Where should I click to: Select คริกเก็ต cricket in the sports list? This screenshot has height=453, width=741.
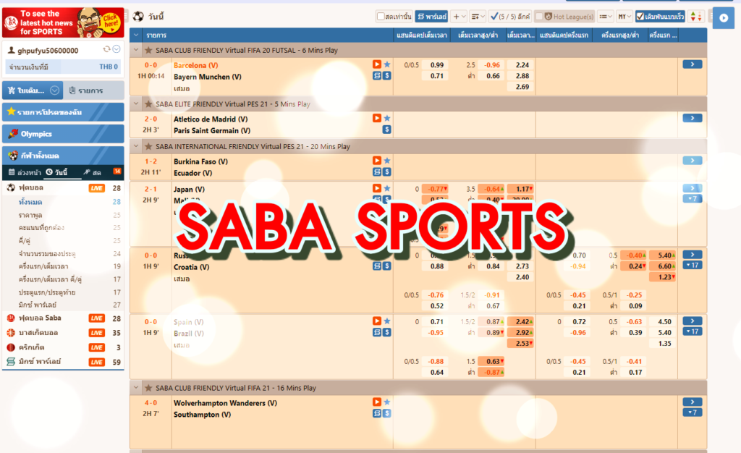click(31, 347)
